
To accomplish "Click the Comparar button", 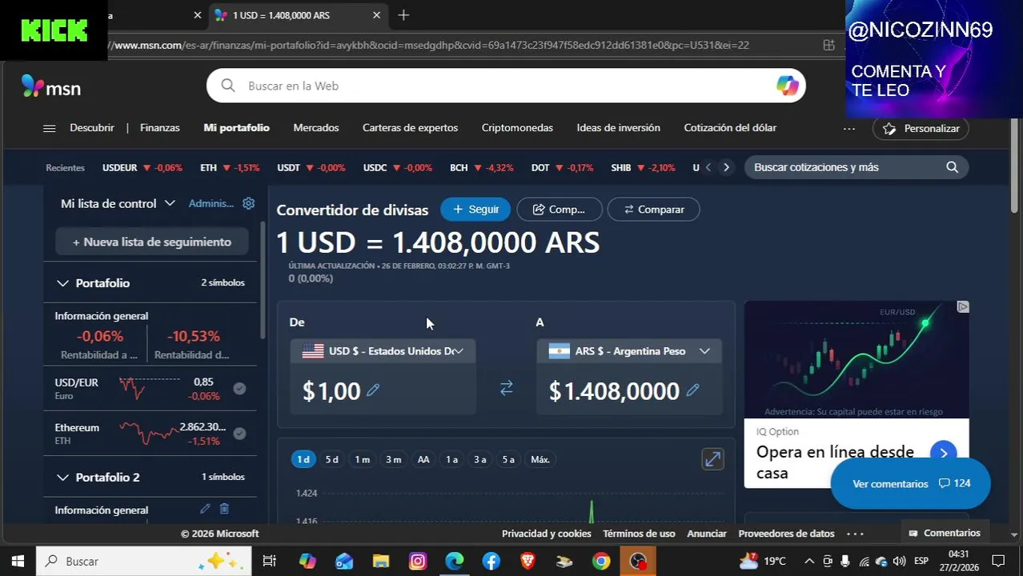I will click(x=653, y=210).
